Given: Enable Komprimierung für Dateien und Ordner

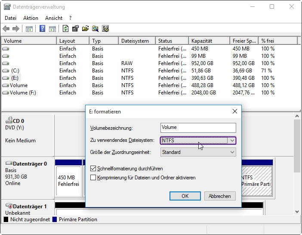Looking at the screenshot, I should (x=93, y=178).
